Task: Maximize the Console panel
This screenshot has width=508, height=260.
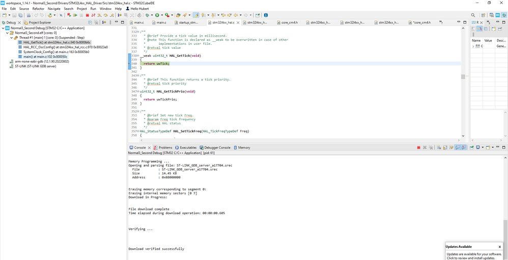Action: click(x=504, y=147)
